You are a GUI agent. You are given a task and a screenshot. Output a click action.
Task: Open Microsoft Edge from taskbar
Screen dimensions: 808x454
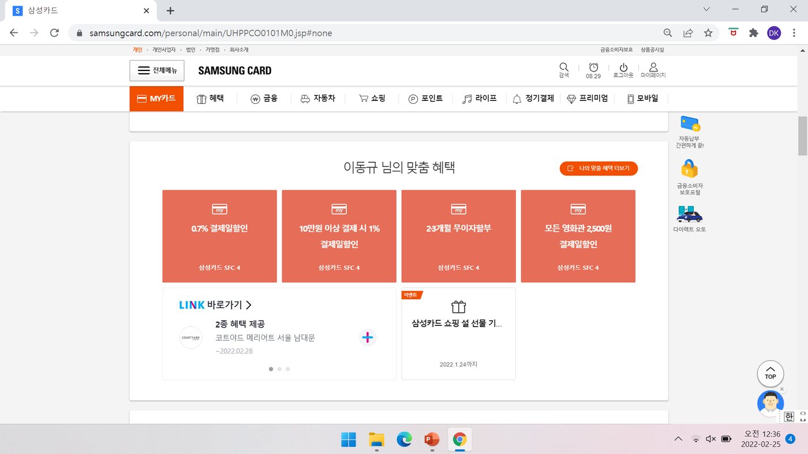404,440
